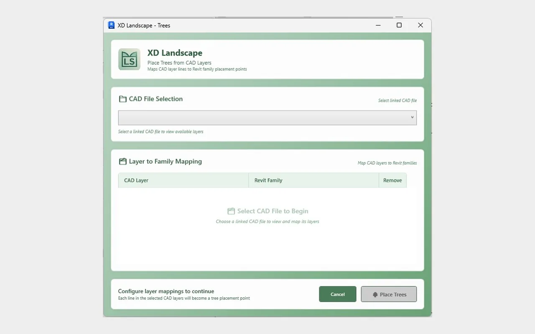The image size is (535, 334).
Task: Click 'Maps CAD layer lines to Revit family placement points'
Action: (x=197, y=69)
